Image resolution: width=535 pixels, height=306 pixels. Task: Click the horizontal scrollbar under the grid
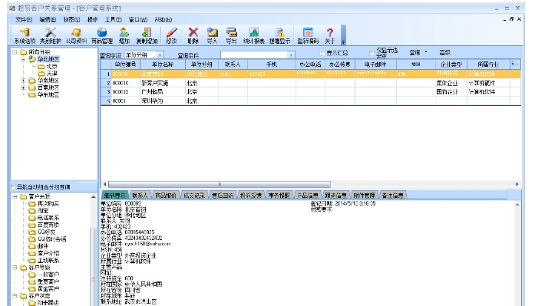click(x=311, y=184)
